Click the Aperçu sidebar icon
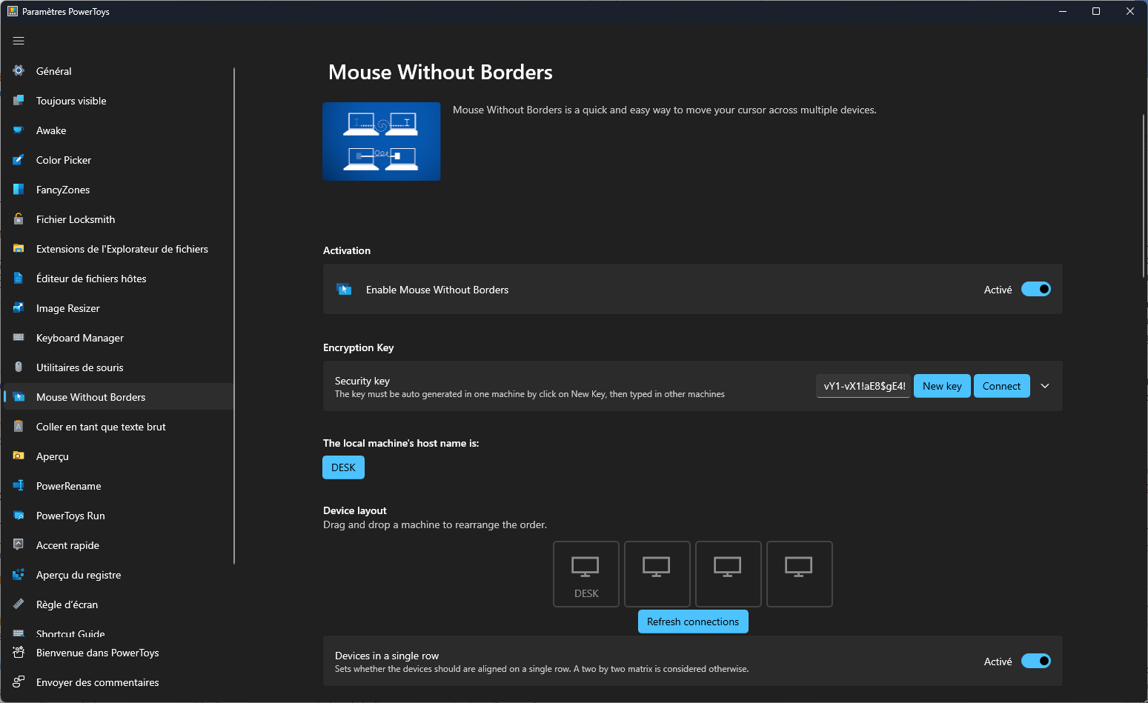The width and height of the screenshot is (1148, 703). click(19, 456)
